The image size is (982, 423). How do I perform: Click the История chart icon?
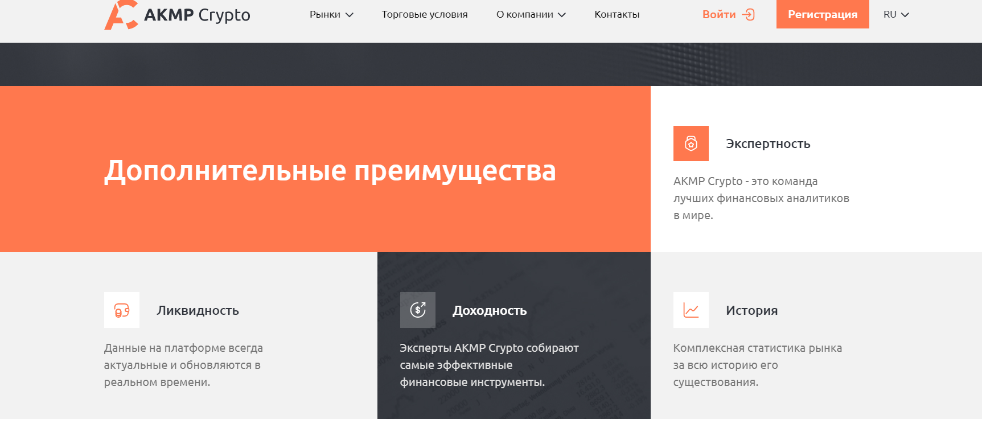[x=691, y=310]
